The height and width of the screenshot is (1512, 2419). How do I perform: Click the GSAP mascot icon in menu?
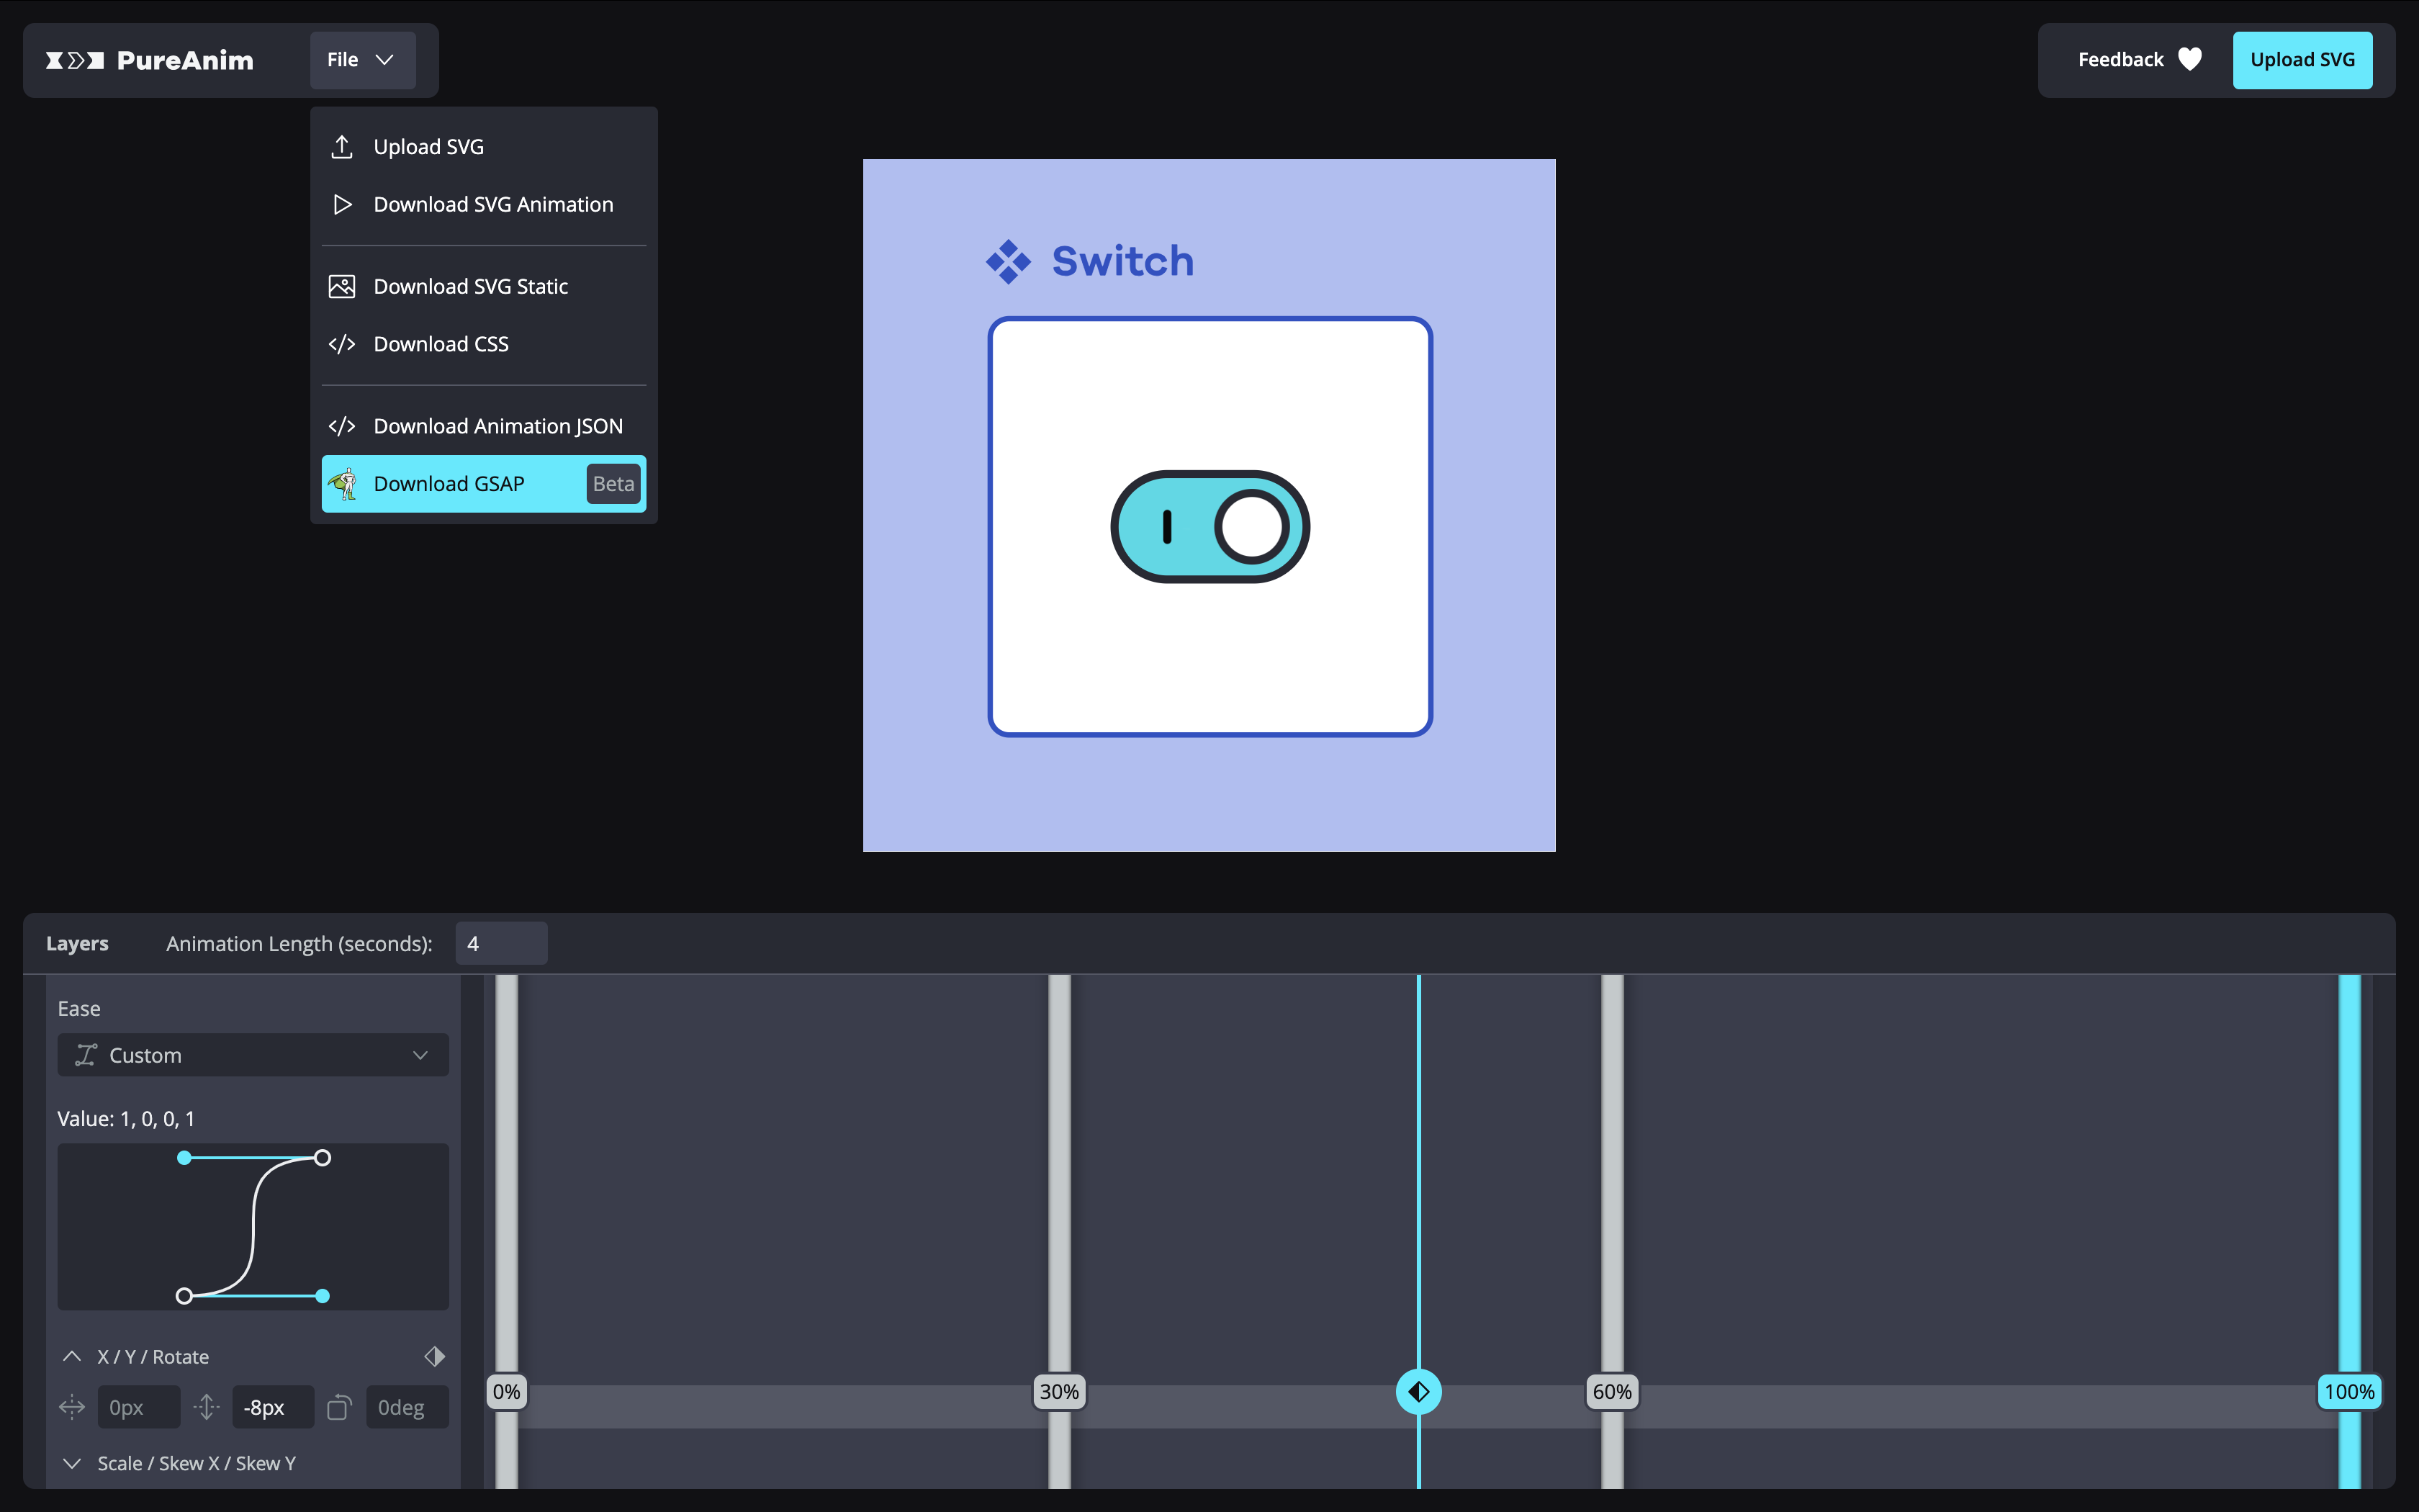click(343, 484)
